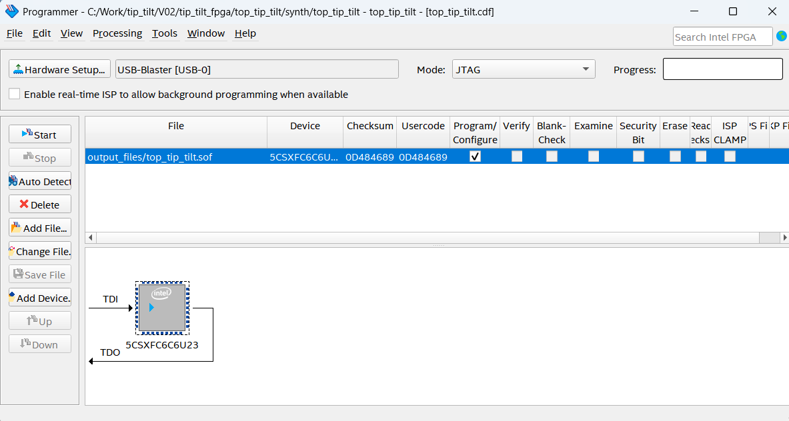789x421 pixels.
Task: Enable real-time ISP checkbox
Action: pos(15,94)
